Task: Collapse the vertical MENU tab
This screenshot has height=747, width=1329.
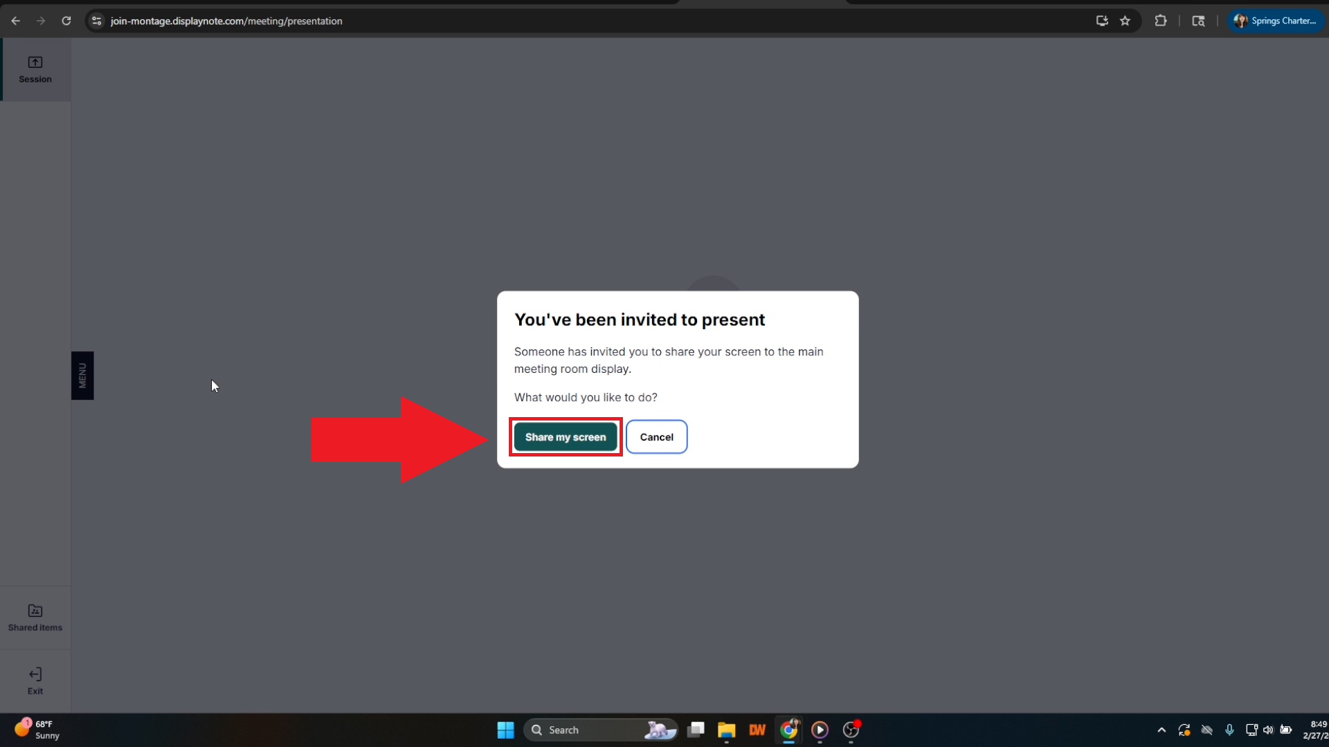Action: (x=82, y=376)
